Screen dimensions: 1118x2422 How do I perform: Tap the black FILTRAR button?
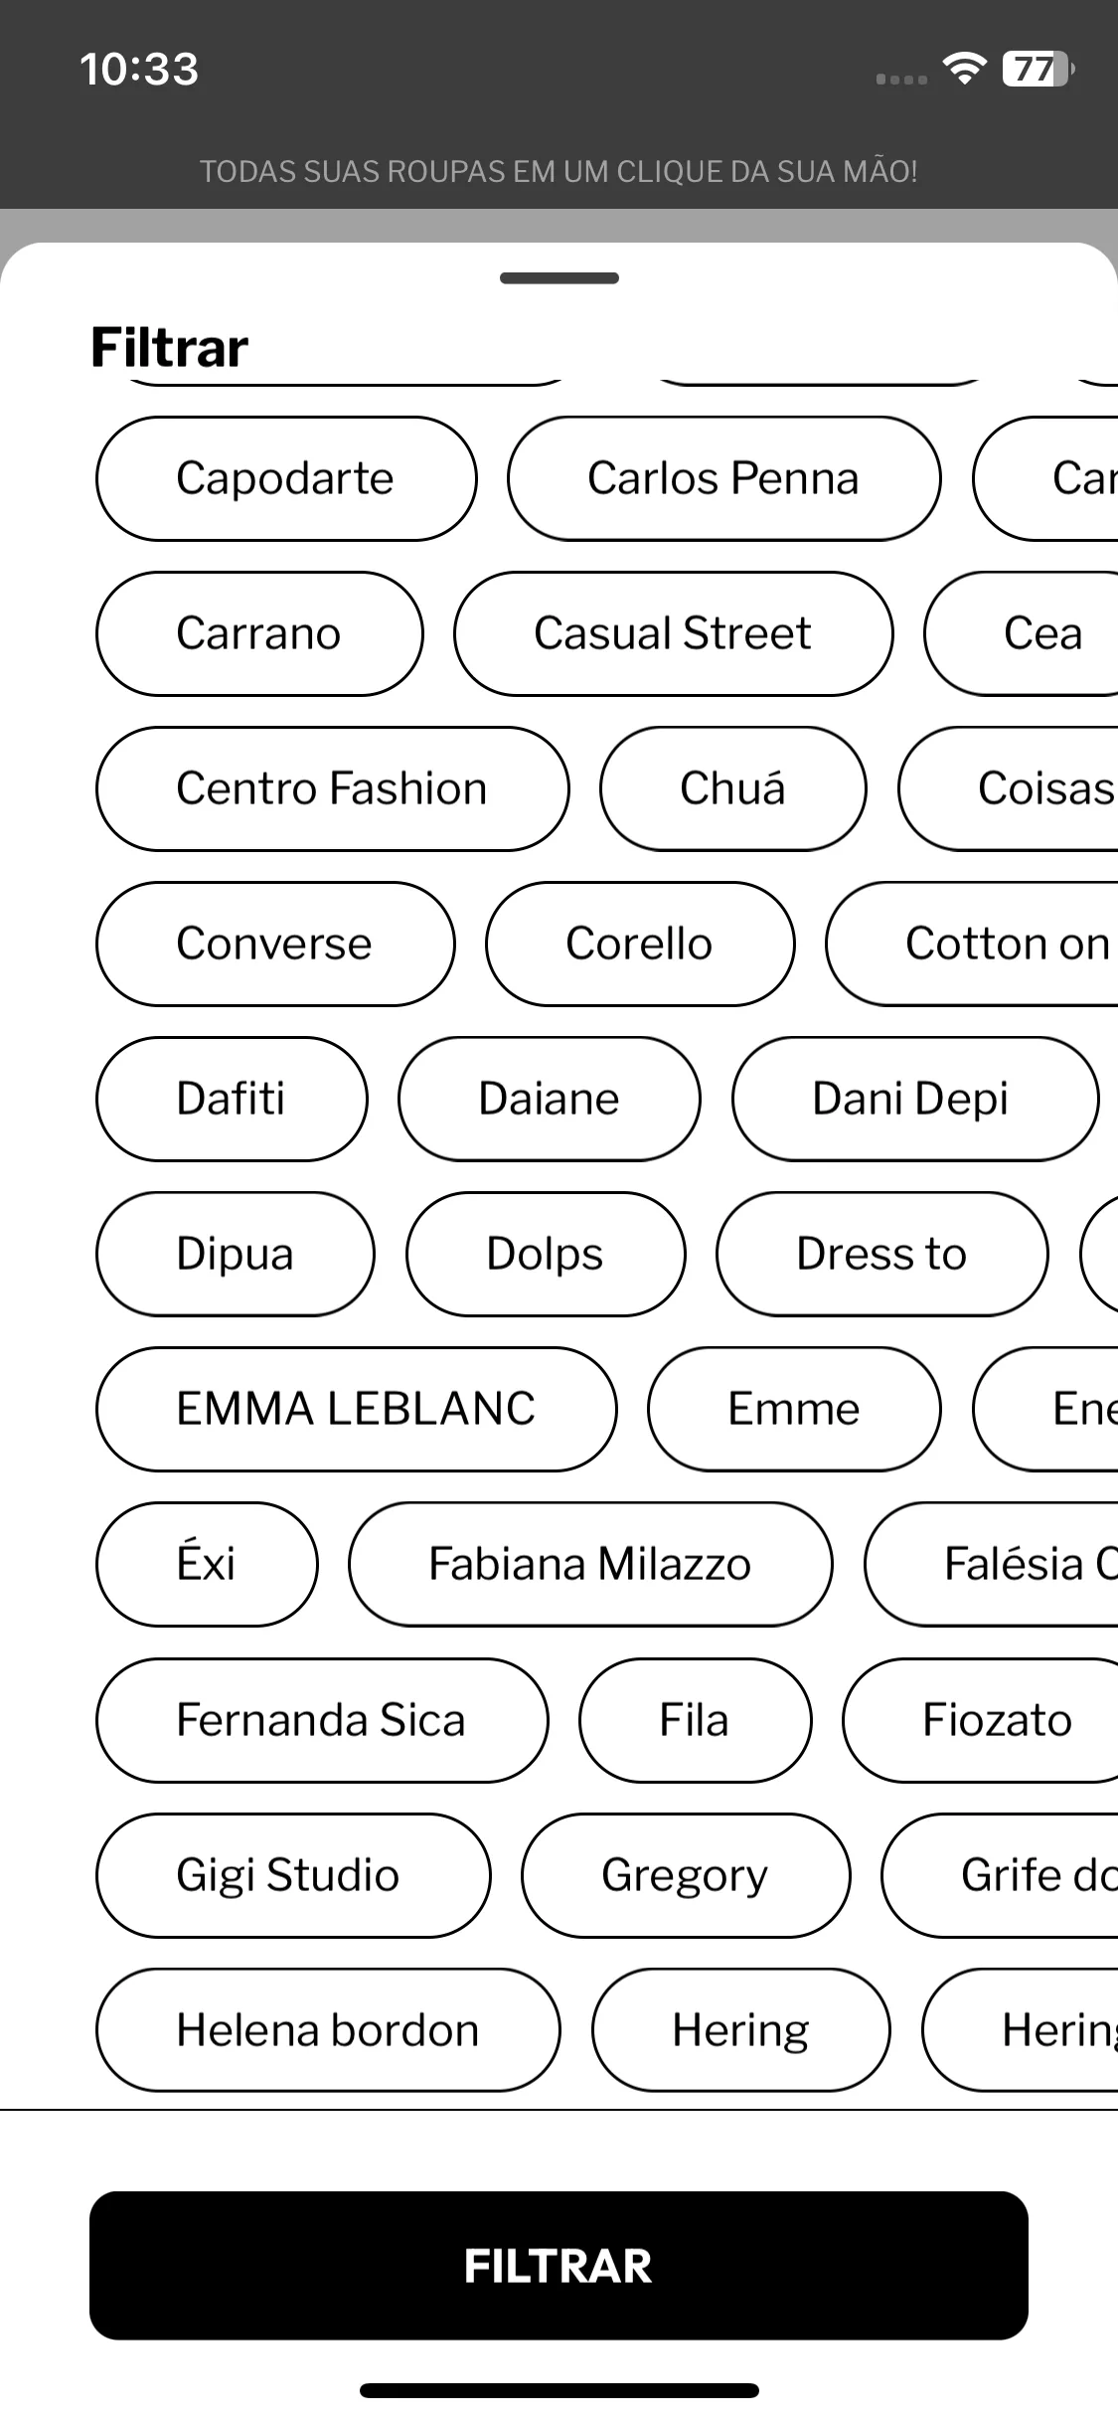[559, 2265]
